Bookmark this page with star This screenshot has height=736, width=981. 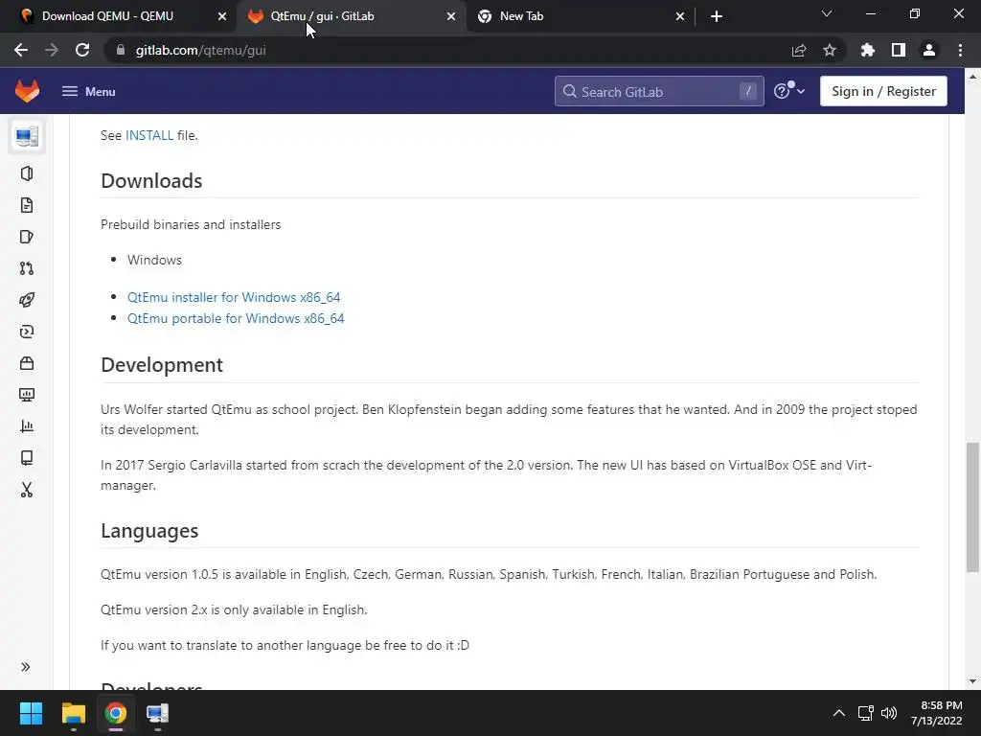pos(830,50)
